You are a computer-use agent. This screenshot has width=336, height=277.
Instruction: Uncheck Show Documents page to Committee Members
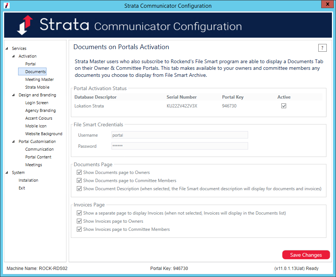coord(79,181)
